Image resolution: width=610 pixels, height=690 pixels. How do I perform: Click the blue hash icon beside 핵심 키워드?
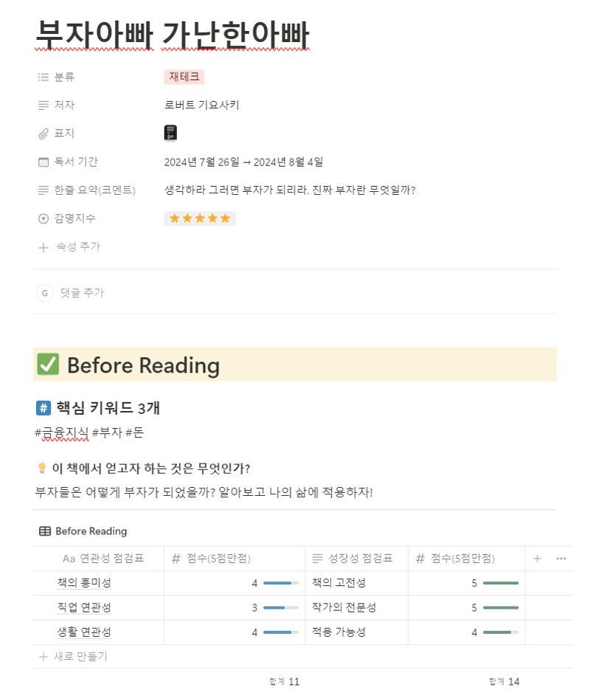44,408
